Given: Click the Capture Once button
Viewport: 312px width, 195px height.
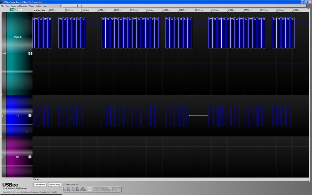Looking at the screenshot, I should tap(40, 185).
